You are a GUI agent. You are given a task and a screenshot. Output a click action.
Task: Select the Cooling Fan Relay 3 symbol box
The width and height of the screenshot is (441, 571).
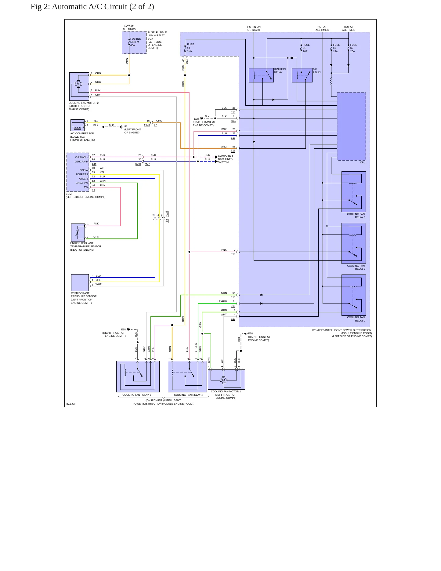click(x=353, y=243)
